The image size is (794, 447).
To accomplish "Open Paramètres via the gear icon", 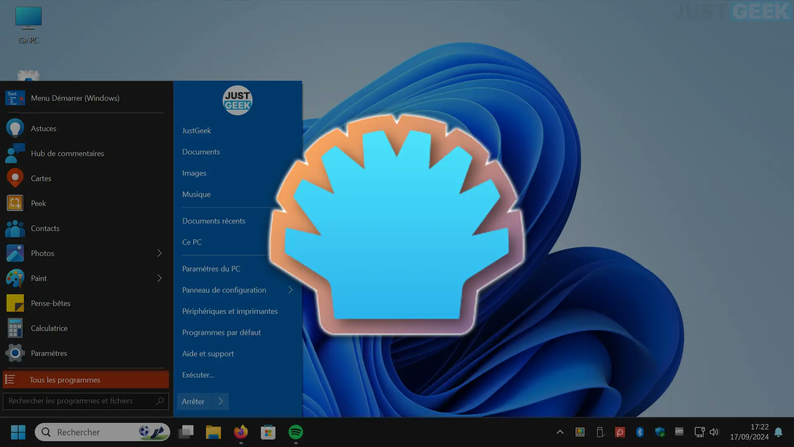I will point(15,353).
